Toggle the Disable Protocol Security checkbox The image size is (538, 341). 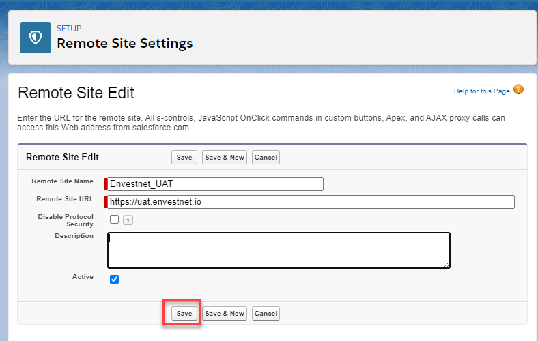pos(114,220)
